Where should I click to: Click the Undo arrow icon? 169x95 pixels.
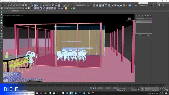[2, 6]
